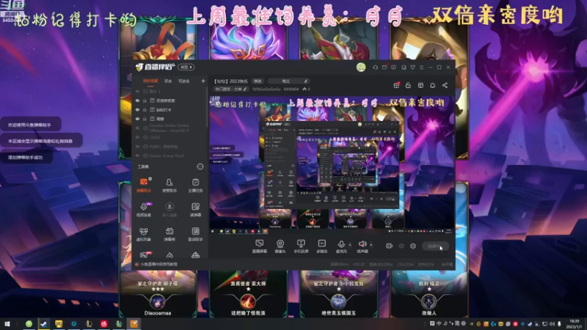The image size is (587, 330).
Task: Toggle lock on the 周榜 layer
Action: pyautogui.click(x=145, y=119)
